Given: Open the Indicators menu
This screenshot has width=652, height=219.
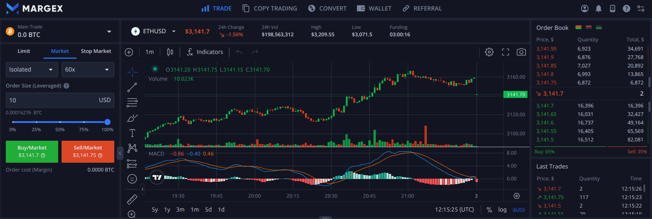Looking at the screenshot, I should click(205, 52).
